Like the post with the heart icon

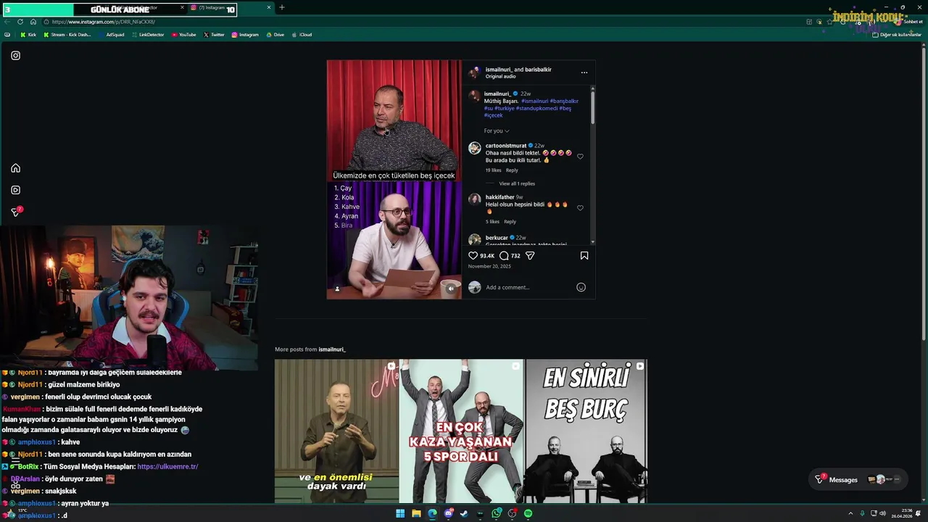[x=473, y=256]
